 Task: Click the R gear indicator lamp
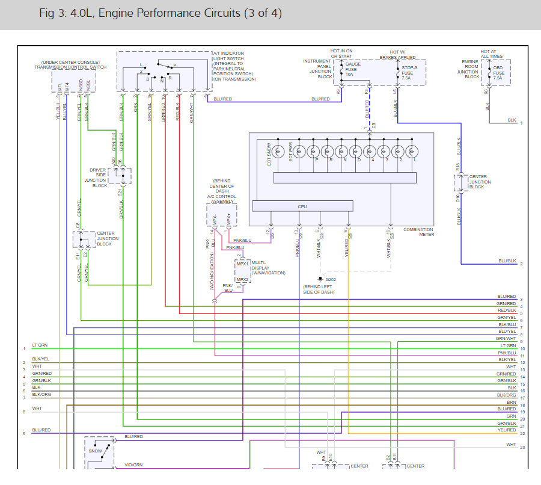[328, 152]
